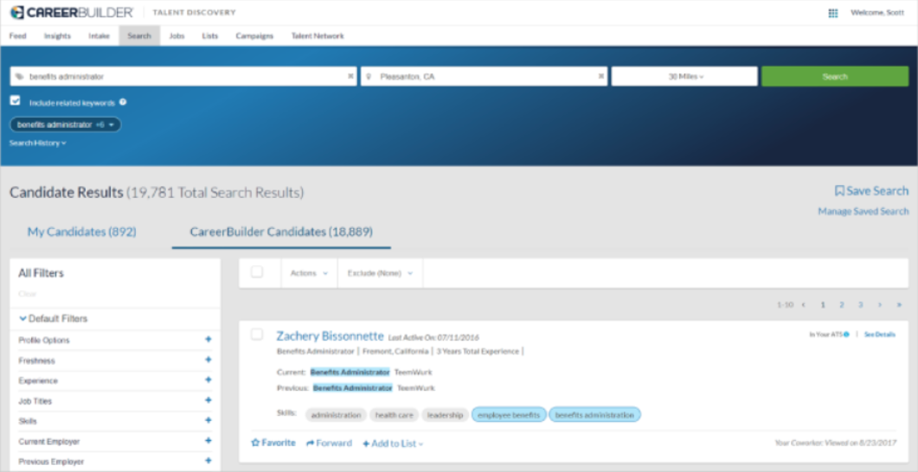Expand Skills filter with plus icon
The height and width of the screenshot is (472, 918).
click(x=208, y=420)
